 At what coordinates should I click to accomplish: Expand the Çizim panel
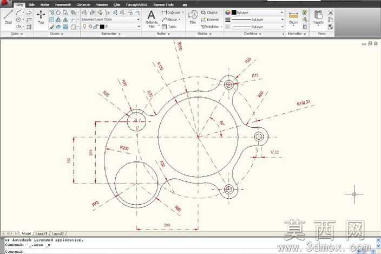pyautogui.click(x=17, y=34)
